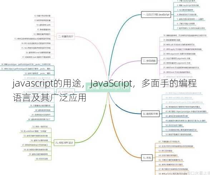The width and height of the screenshot is (210, 175).
Task: Click item 10 about avoiding 'with'
Action: point(44,25)
